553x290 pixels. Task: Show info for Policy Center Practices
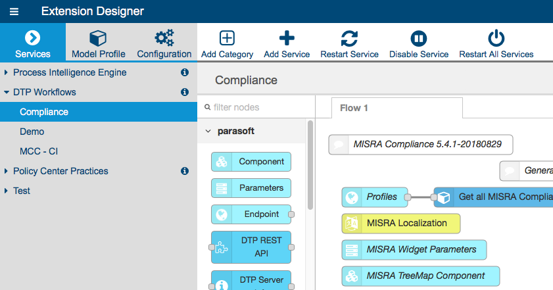pos(185,171)
